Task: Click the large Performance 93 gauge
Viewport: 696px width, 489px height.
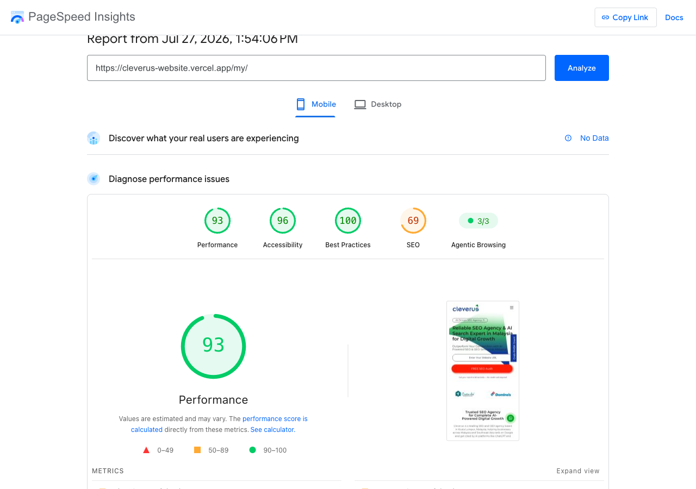Action: (213, 346)
